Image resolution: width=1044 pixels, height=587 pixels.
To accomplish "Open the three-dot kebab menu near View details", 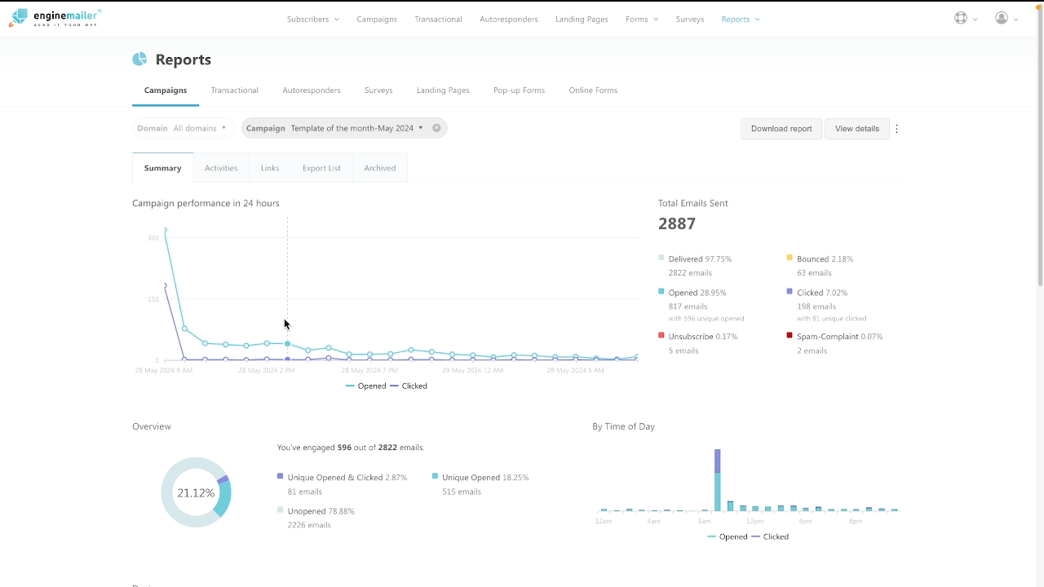I will click(896, 128).
